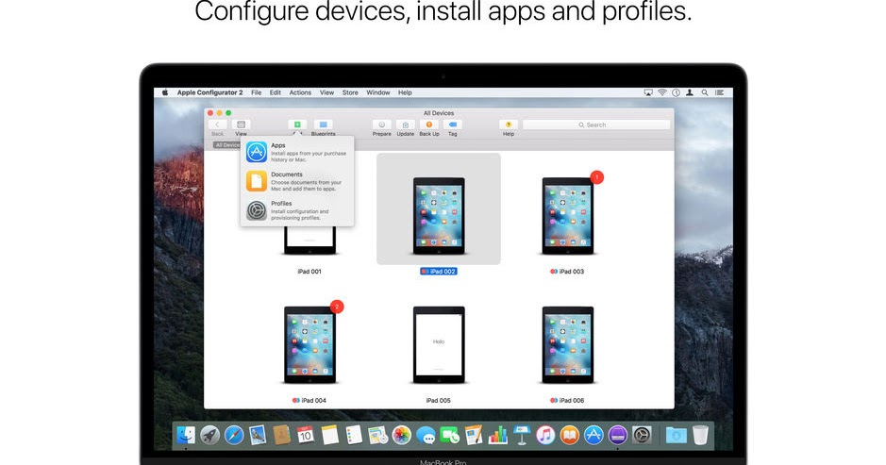
Task: Click the Help toolbar icon
Action: click(508, 125)
